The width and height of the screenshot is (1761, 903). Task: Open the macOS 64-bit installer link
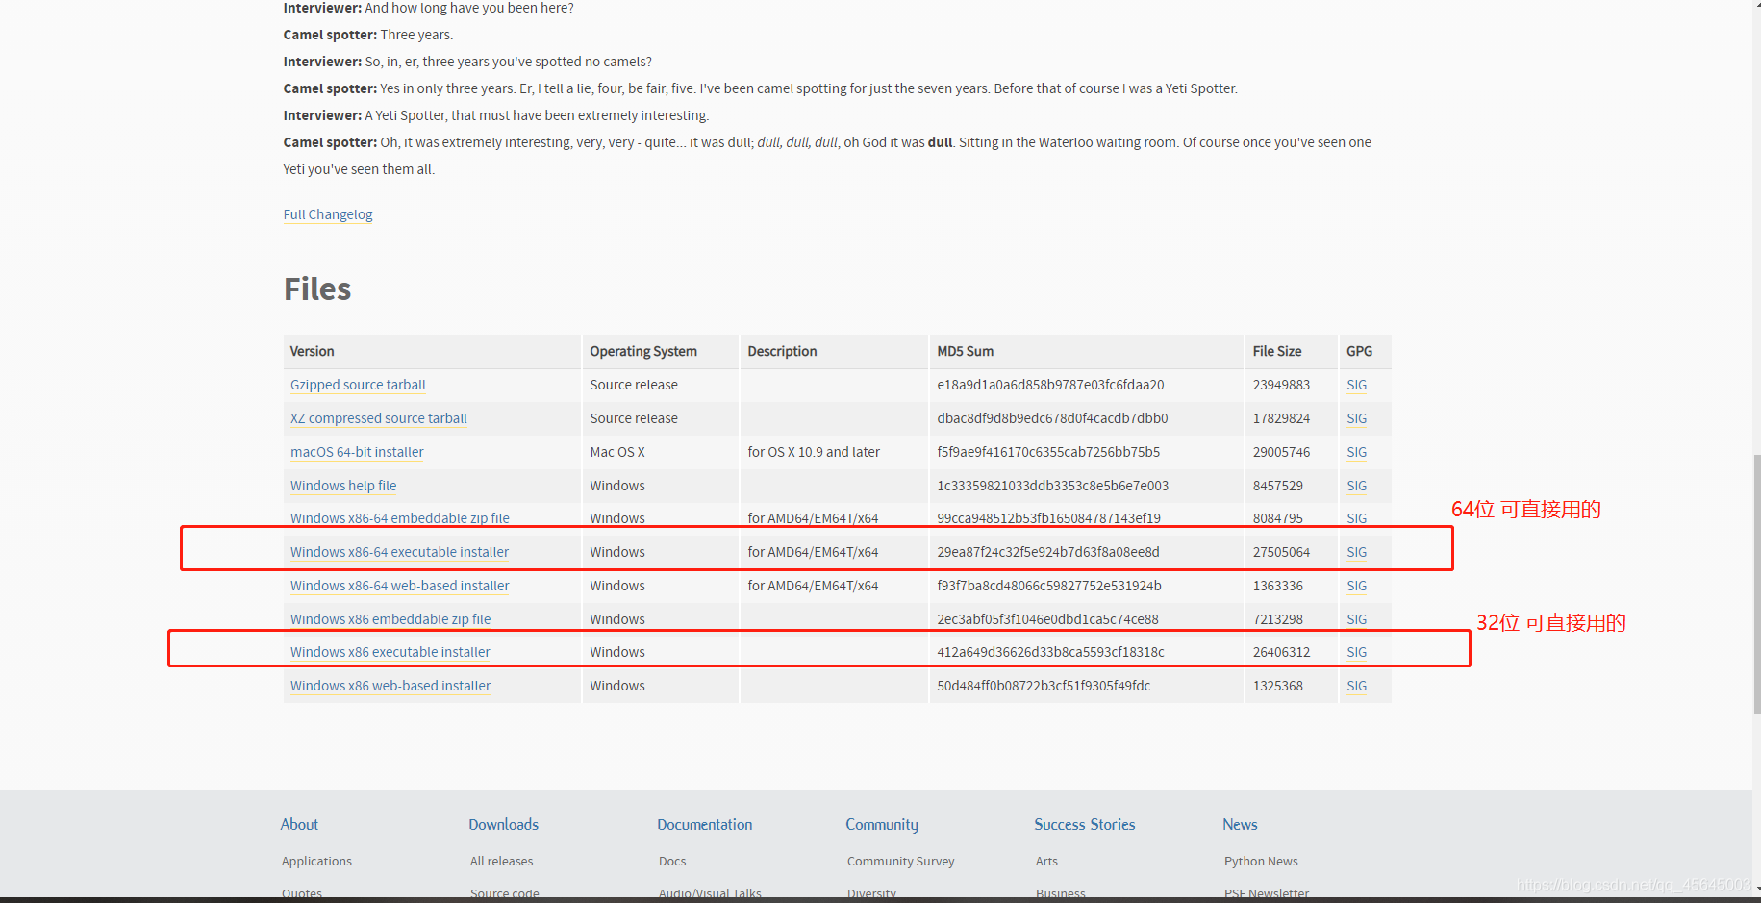click(x=357, y=452)
